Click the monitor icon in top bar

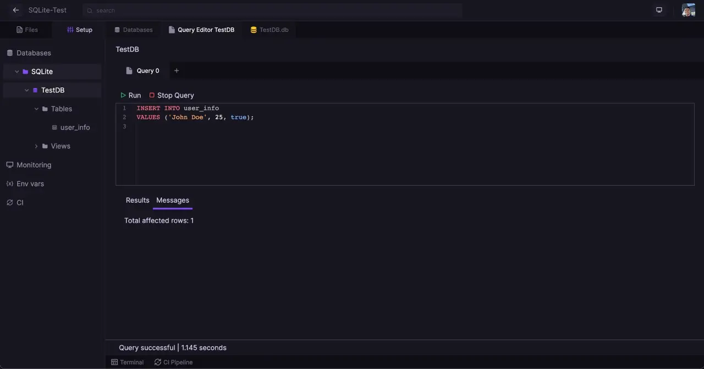click(659, 10)
